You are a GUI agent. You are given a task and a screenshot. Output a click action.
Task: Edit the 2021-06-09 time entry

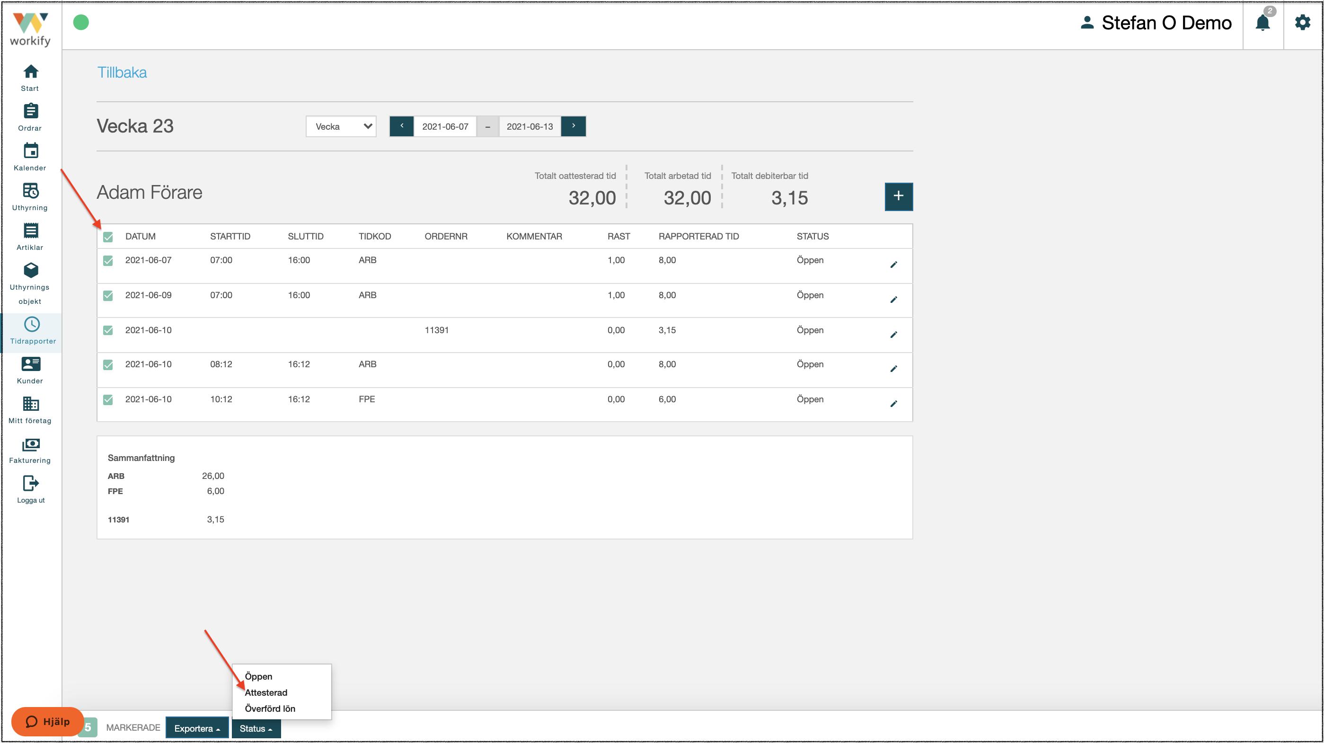[893, 299]
